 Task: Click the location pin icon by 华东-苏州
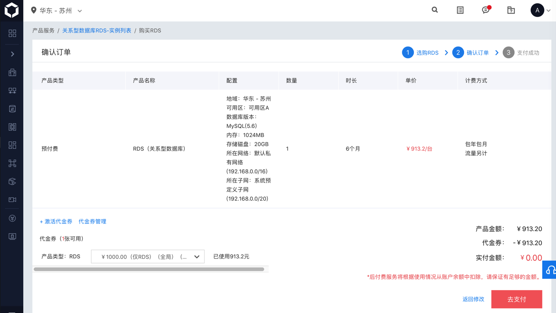(x=34, y=10)
